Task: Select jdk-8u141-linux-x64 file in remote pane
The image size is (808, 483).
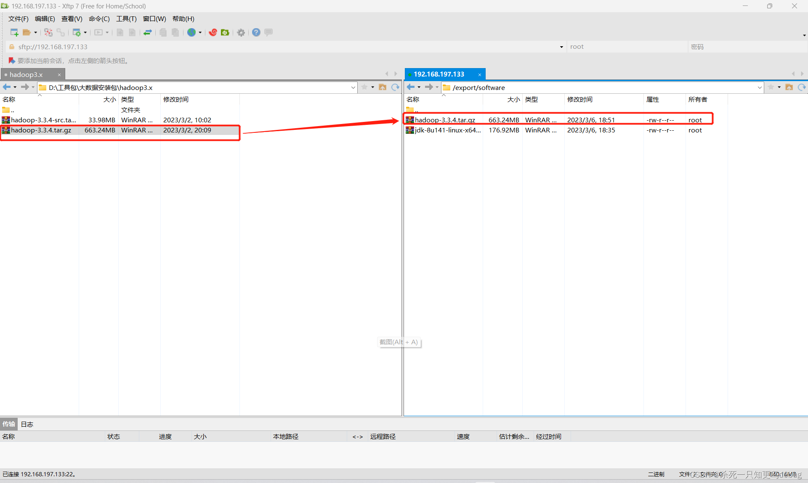Action: point(447,130)
